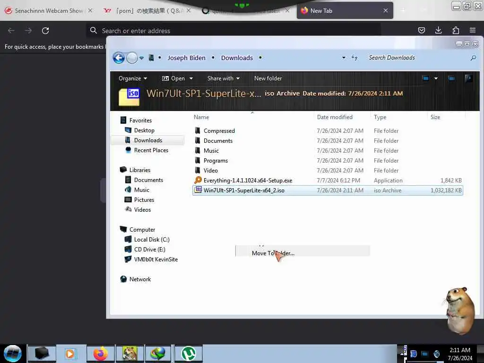Open the Share with menu

point(224,78)
